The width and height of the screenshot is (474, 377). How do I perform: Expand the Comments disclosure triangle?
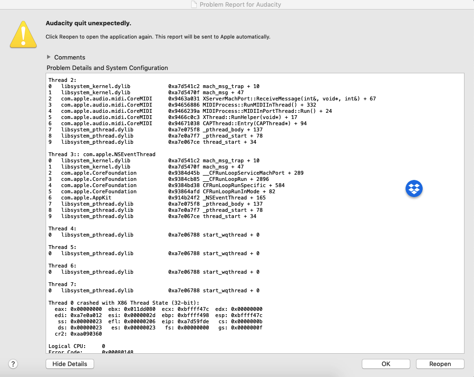click(48, 57)
